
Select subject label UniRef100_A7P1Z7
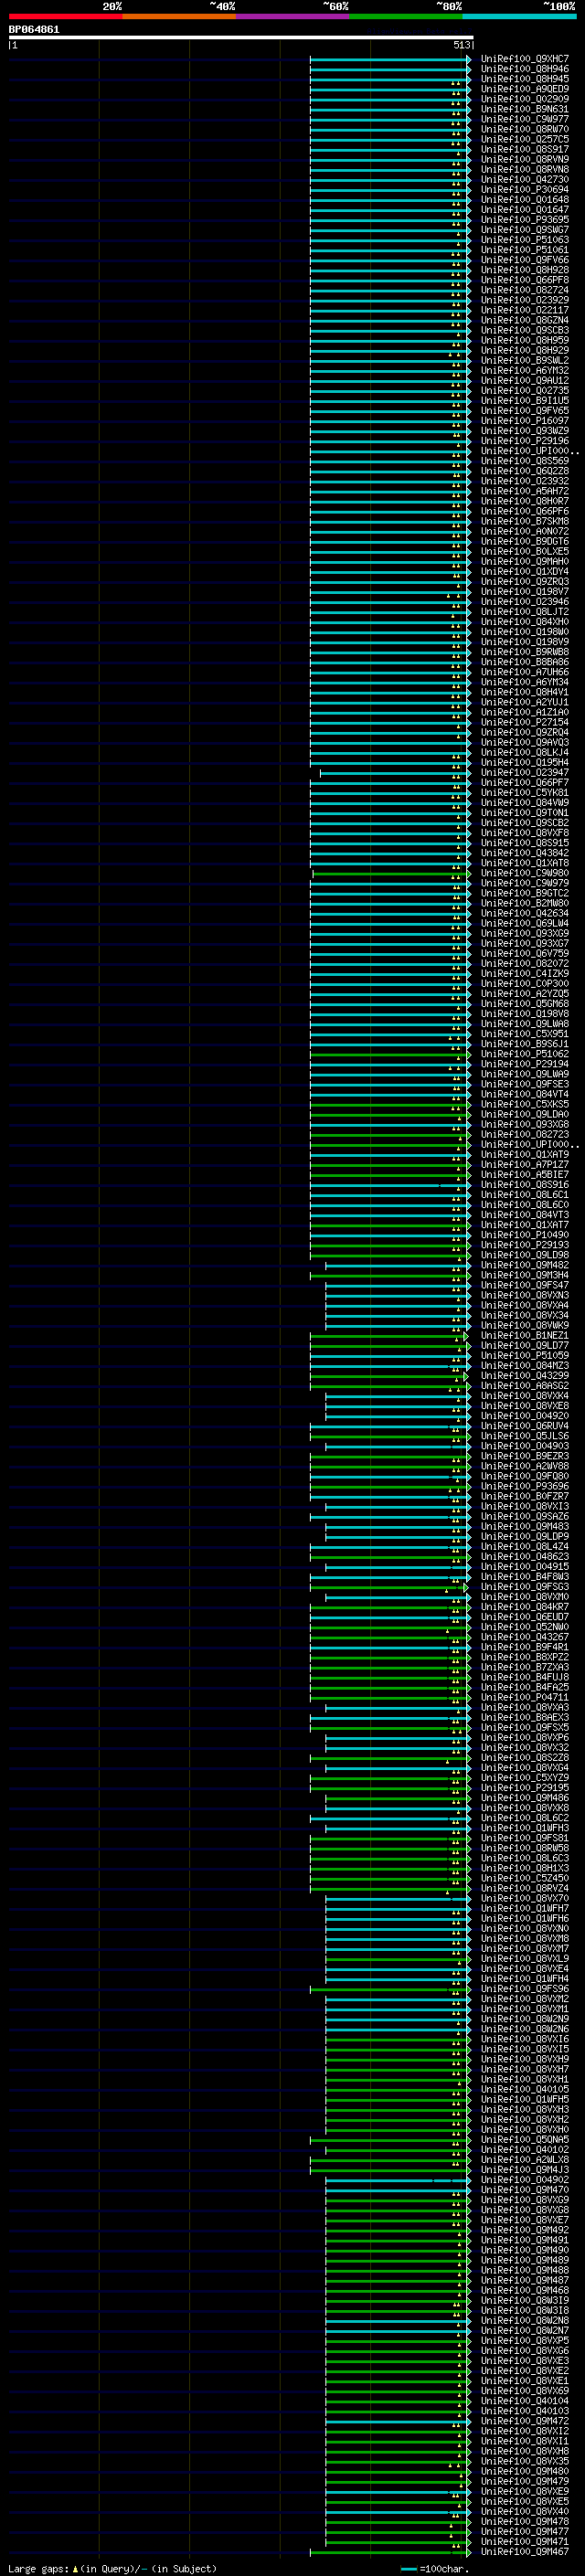(x=525, y=1165)
